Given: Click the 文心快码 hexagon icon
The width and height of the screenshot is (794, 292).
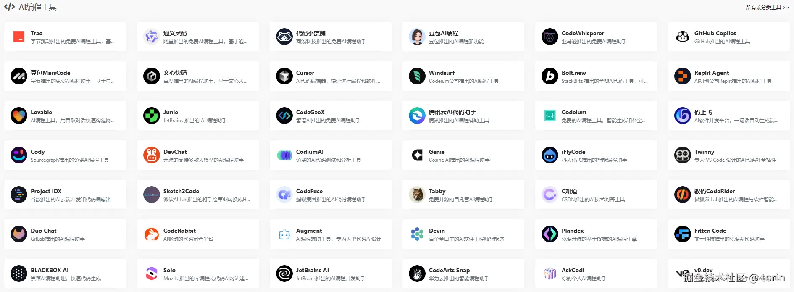Looking at the screenshot, I should coord(152,76).
